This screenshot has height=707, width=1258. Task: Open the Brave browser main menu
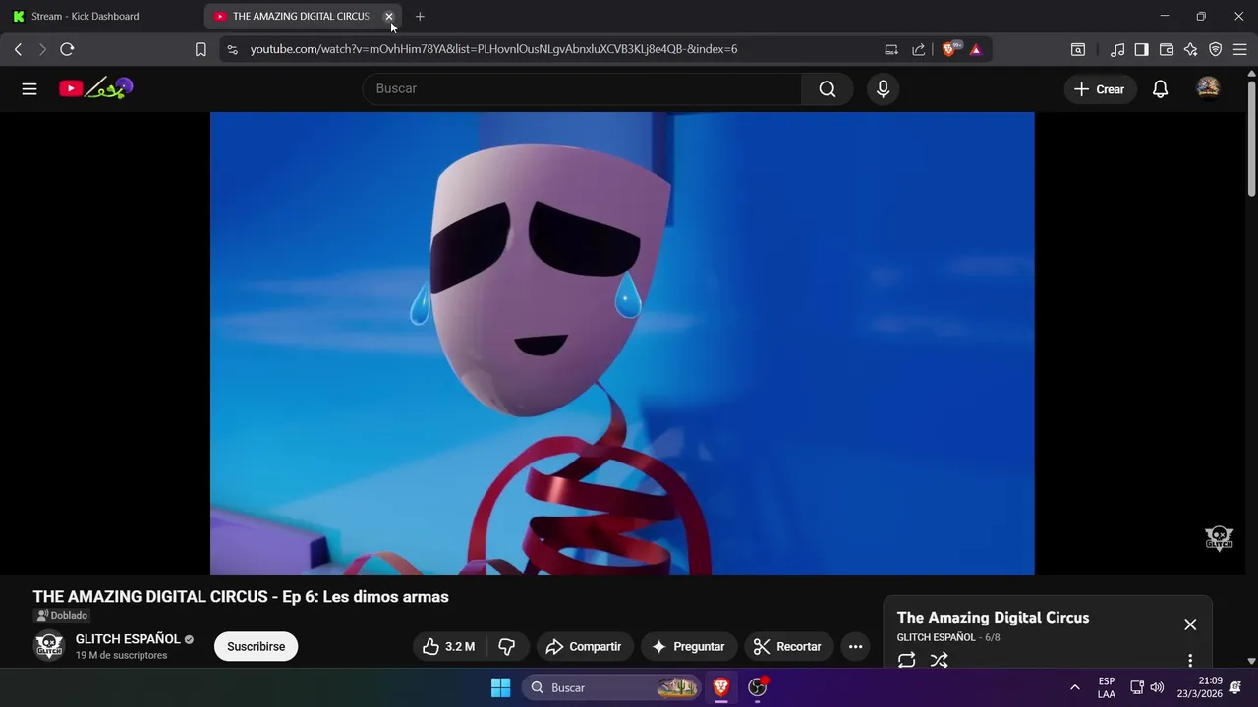click(1240, 49)
